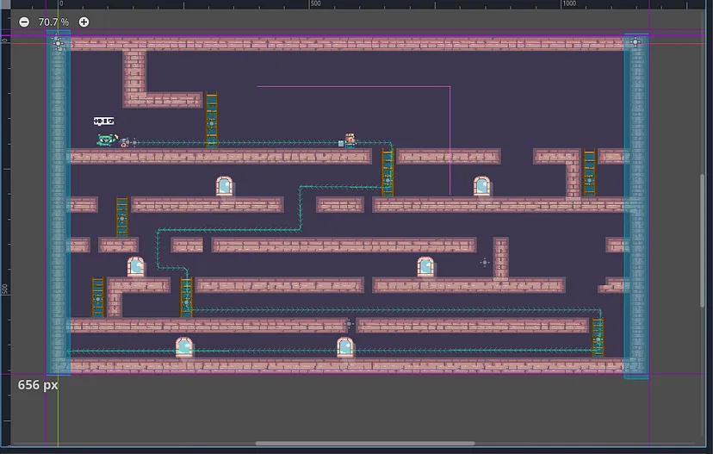Click the position marker in the gap between the long platforms
The height and width of the screenshot is (454, 713).
[x=350, y=324]
